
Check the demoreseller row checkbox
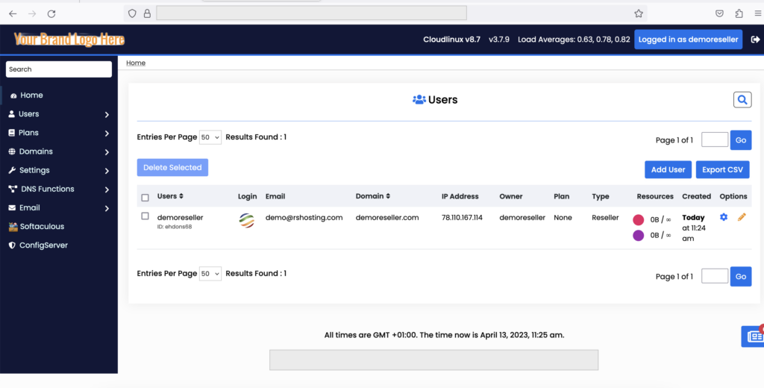tap(145, 216)
